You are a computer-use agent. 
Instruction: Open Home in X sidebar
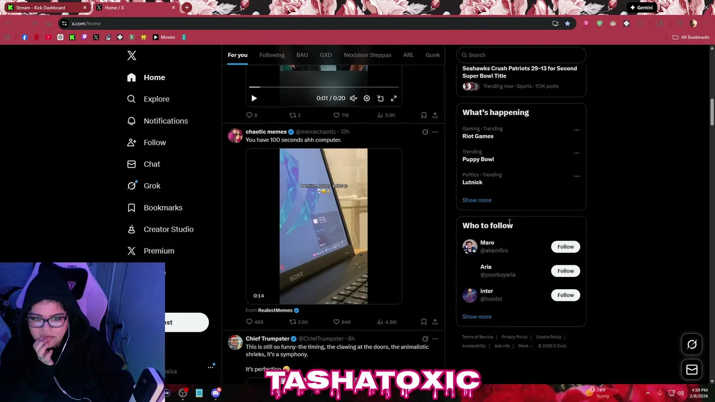(x=146, y=78)
